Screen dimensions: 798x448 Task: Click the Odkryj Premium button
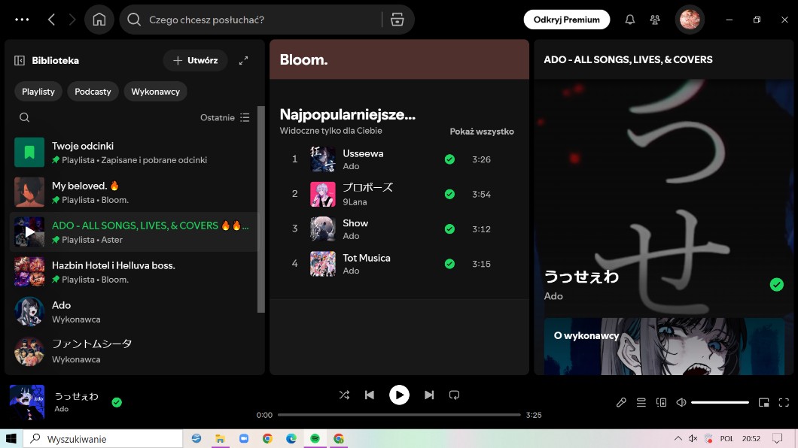[566, 20]
